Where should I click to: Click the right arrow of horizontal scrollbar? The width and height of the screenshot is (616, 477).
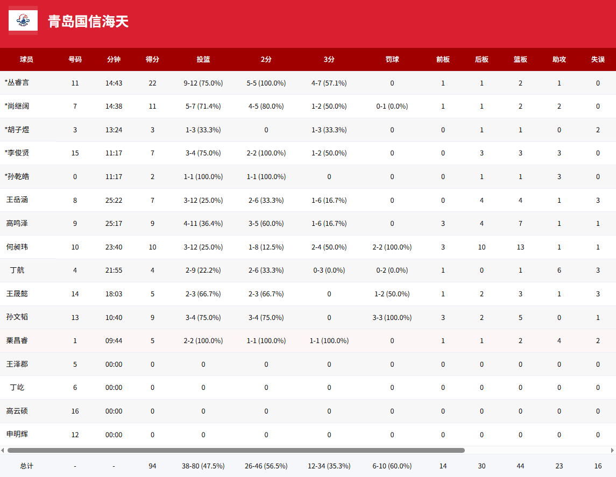coord(612,450)
